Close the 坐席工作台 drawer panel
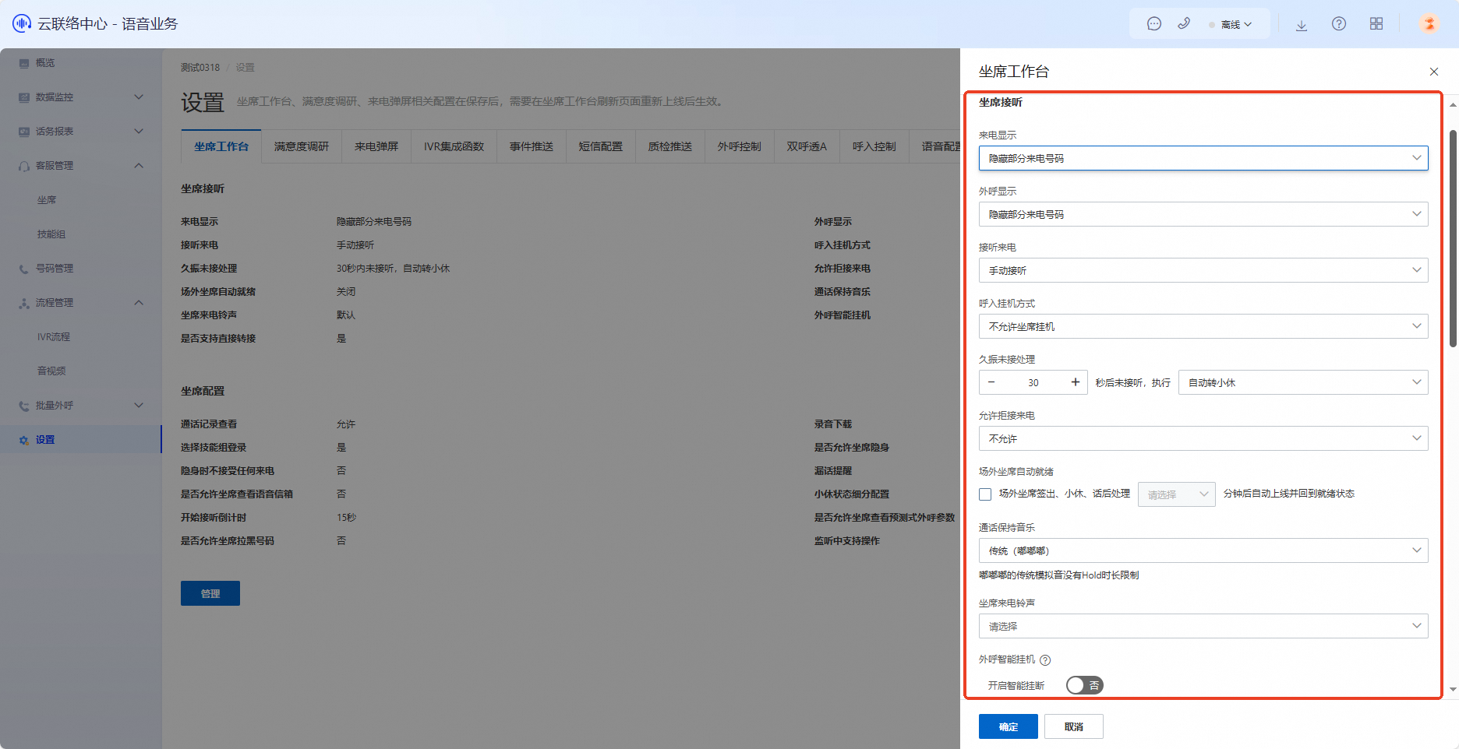Viewport: 1459px width, 749px height. (1434, 72)
